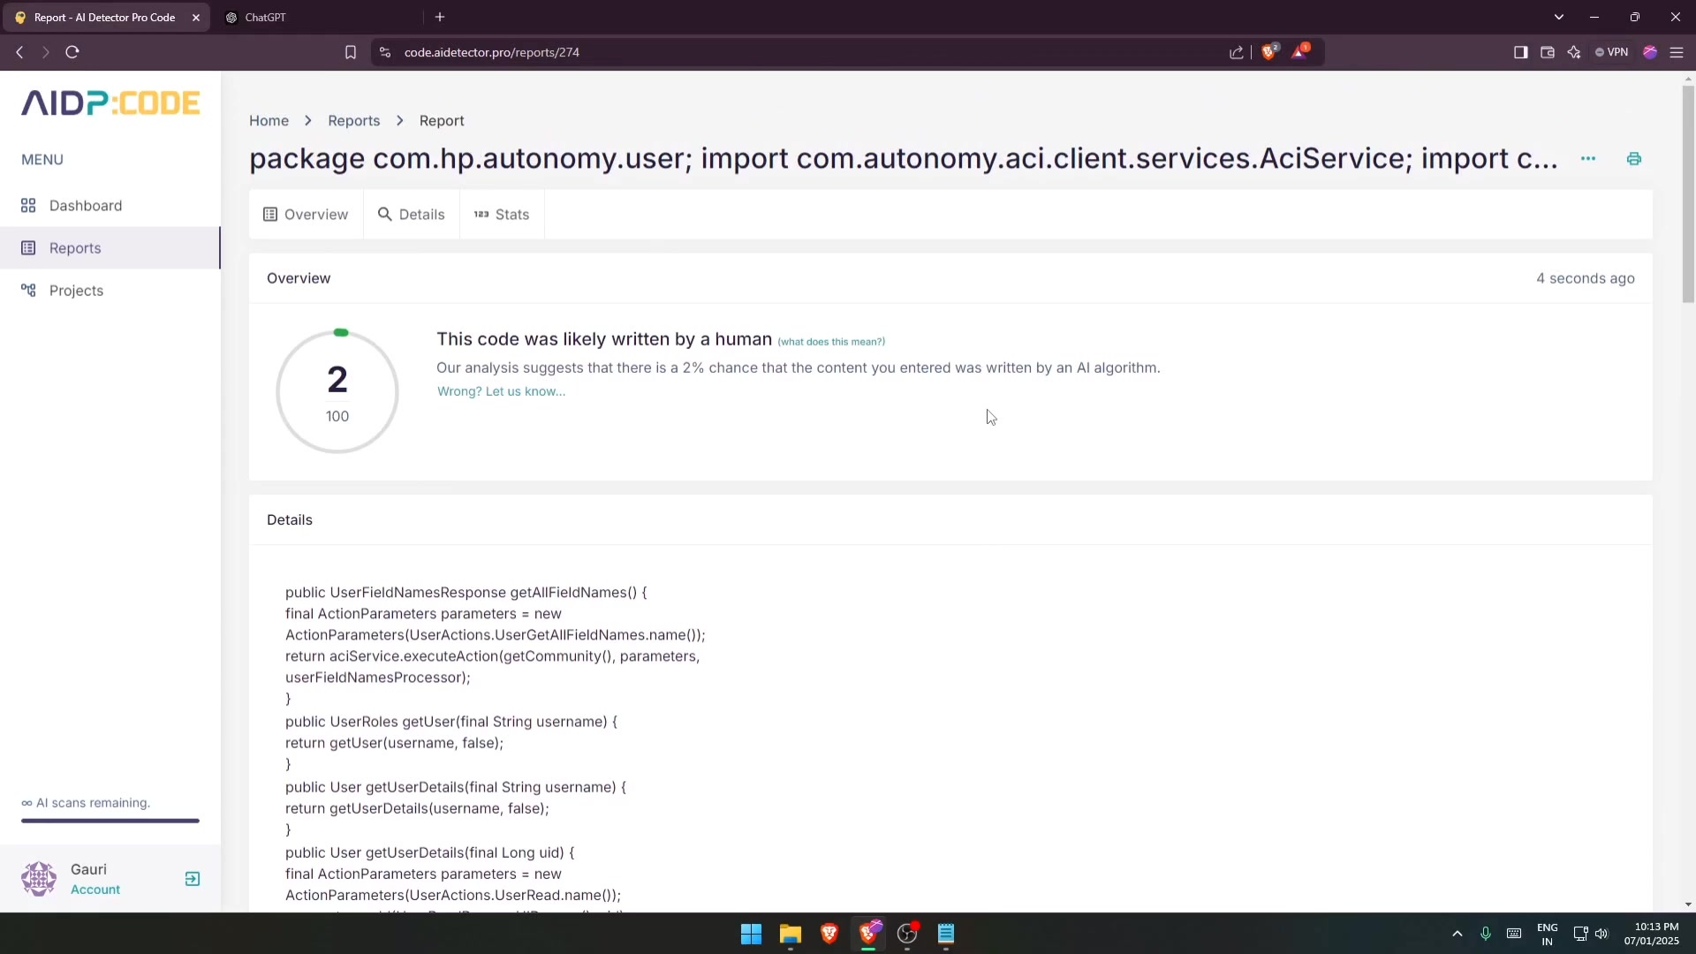The height and width of the screenshot is (954, 1696).
Task: Open the Account link under Gauri
Action: [95, 890]
